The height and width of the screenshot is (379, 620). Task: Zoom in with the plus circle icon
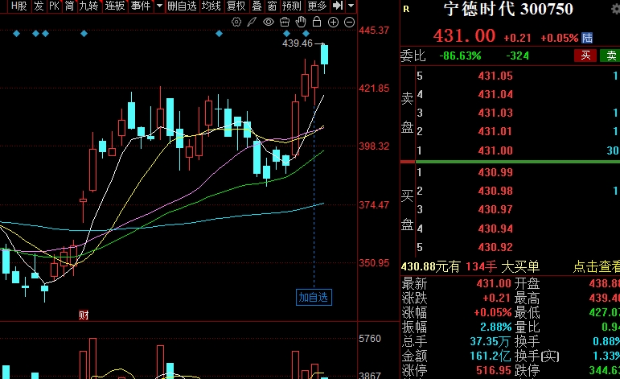point(334,23)
